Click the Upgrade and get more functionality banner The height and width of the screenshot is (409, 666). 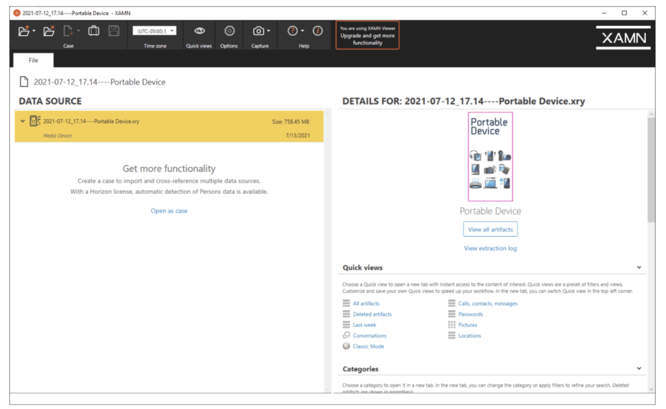coord(367,35)
